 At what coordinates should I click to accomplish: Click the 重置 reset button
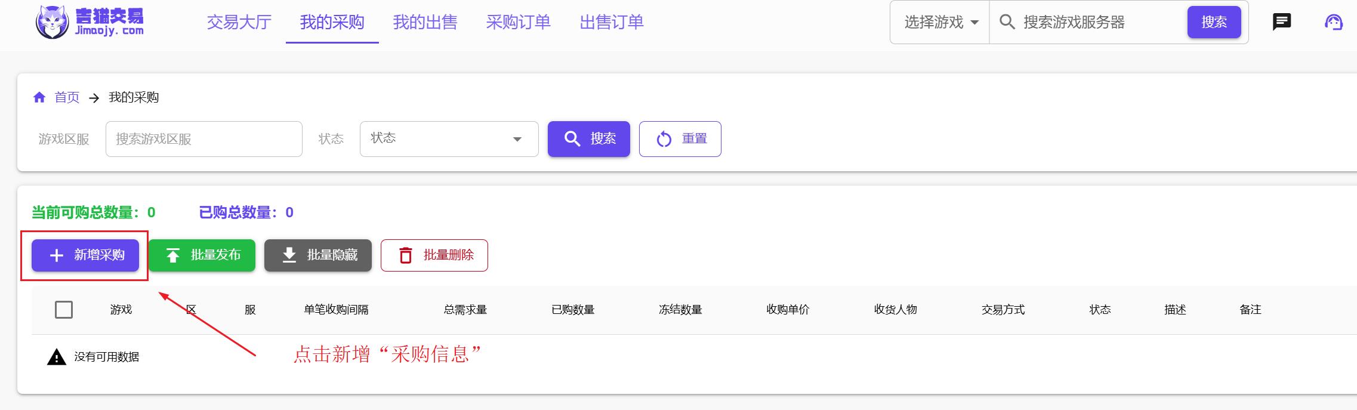pos(680,139)
